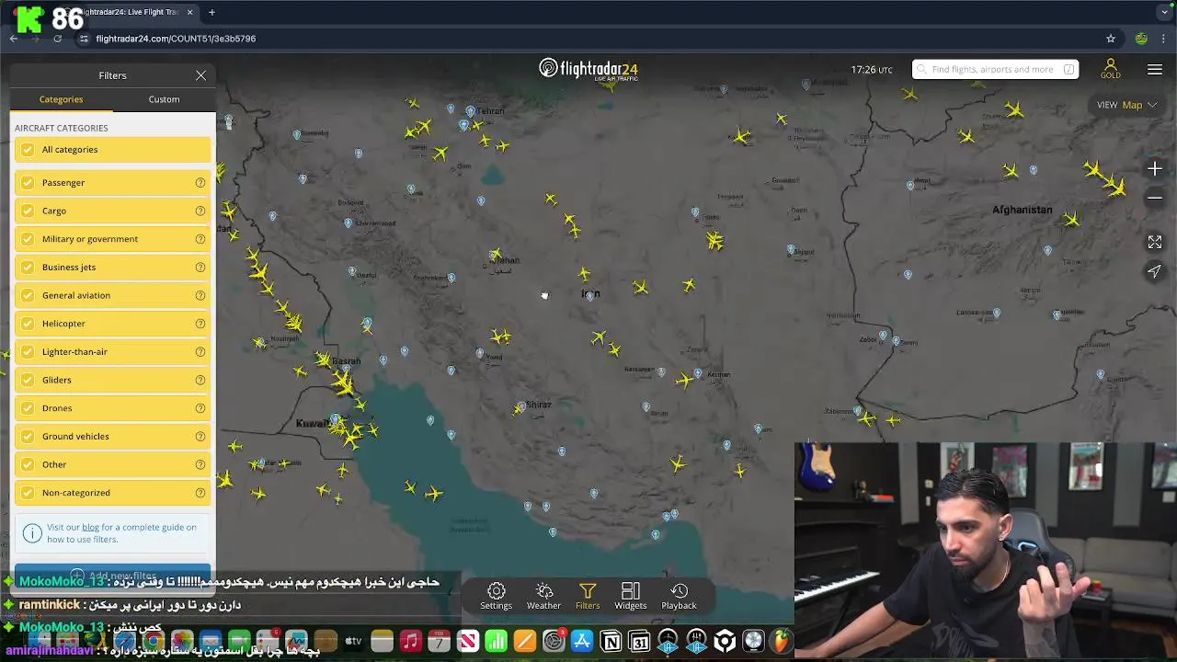1177x662 pixels.
Task: Uncheck All categories filter
Action: [28, 150]
